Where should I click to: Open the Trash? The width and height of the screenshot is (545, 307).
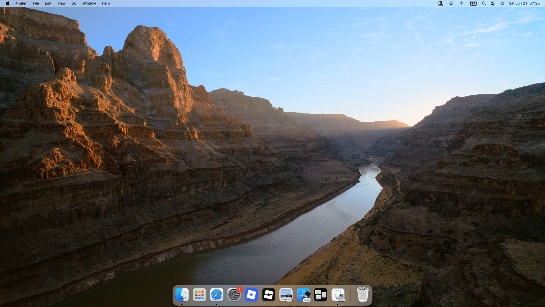(362, 295)
